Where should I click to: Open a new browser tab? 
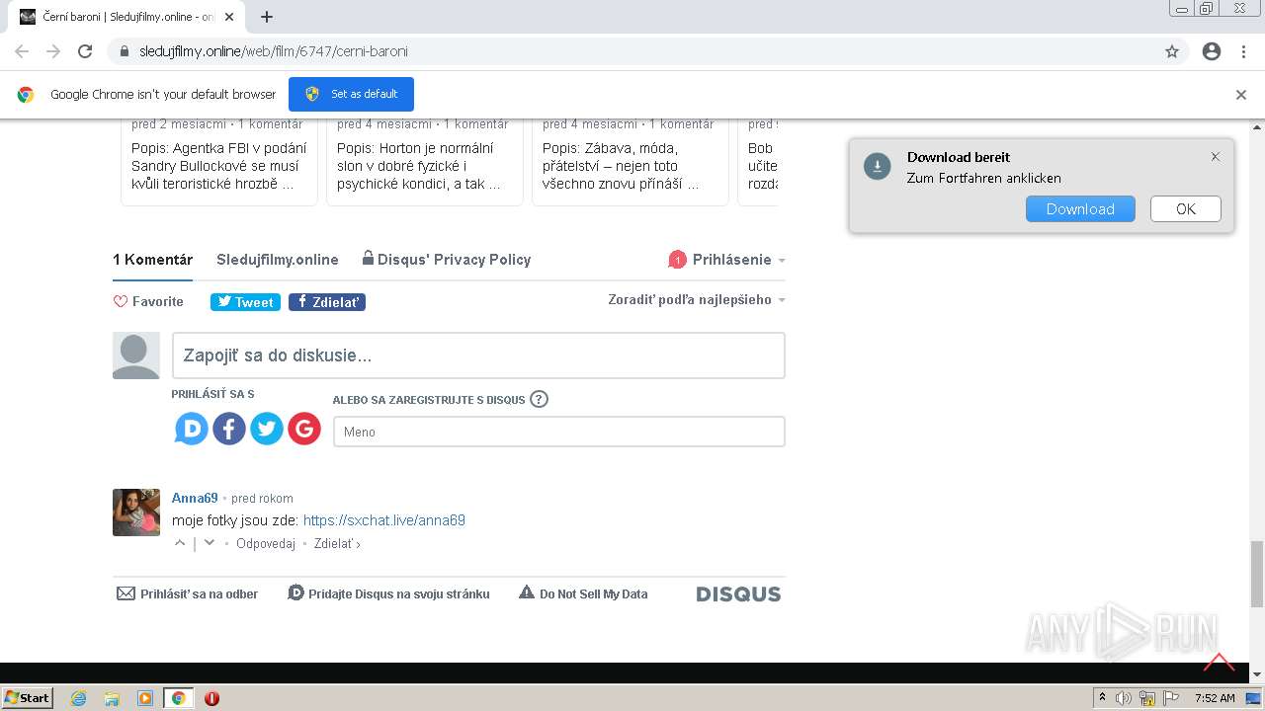point(266,17)
